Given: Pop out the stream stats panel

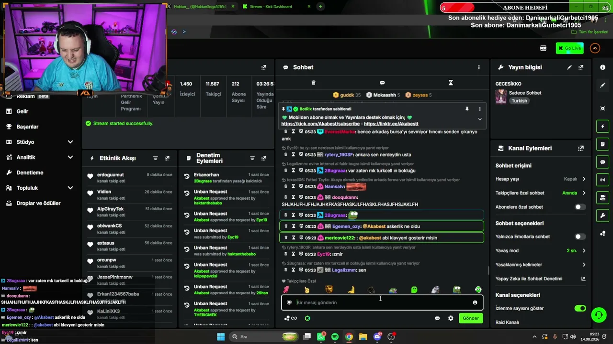Looking at the screenshot, I should point(264,67).
